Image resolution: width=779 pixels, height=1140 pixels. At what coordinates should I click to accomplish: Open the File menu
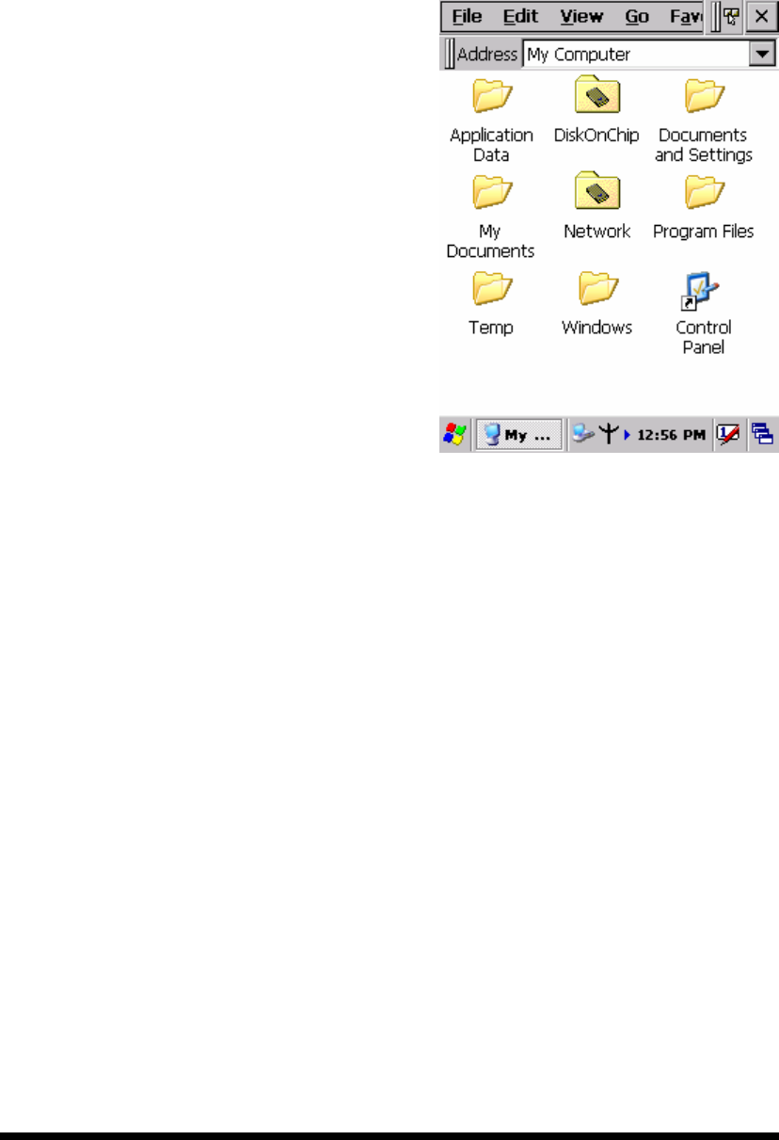(x=468, y=17)
